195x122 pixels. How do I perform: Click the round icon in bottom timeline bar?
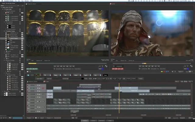[36, 118]
